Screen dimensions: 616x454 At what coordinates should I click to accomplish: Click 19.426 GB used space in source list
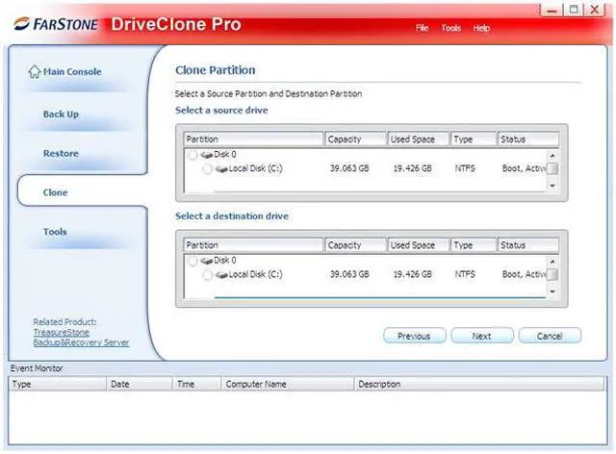pos(413,168)
